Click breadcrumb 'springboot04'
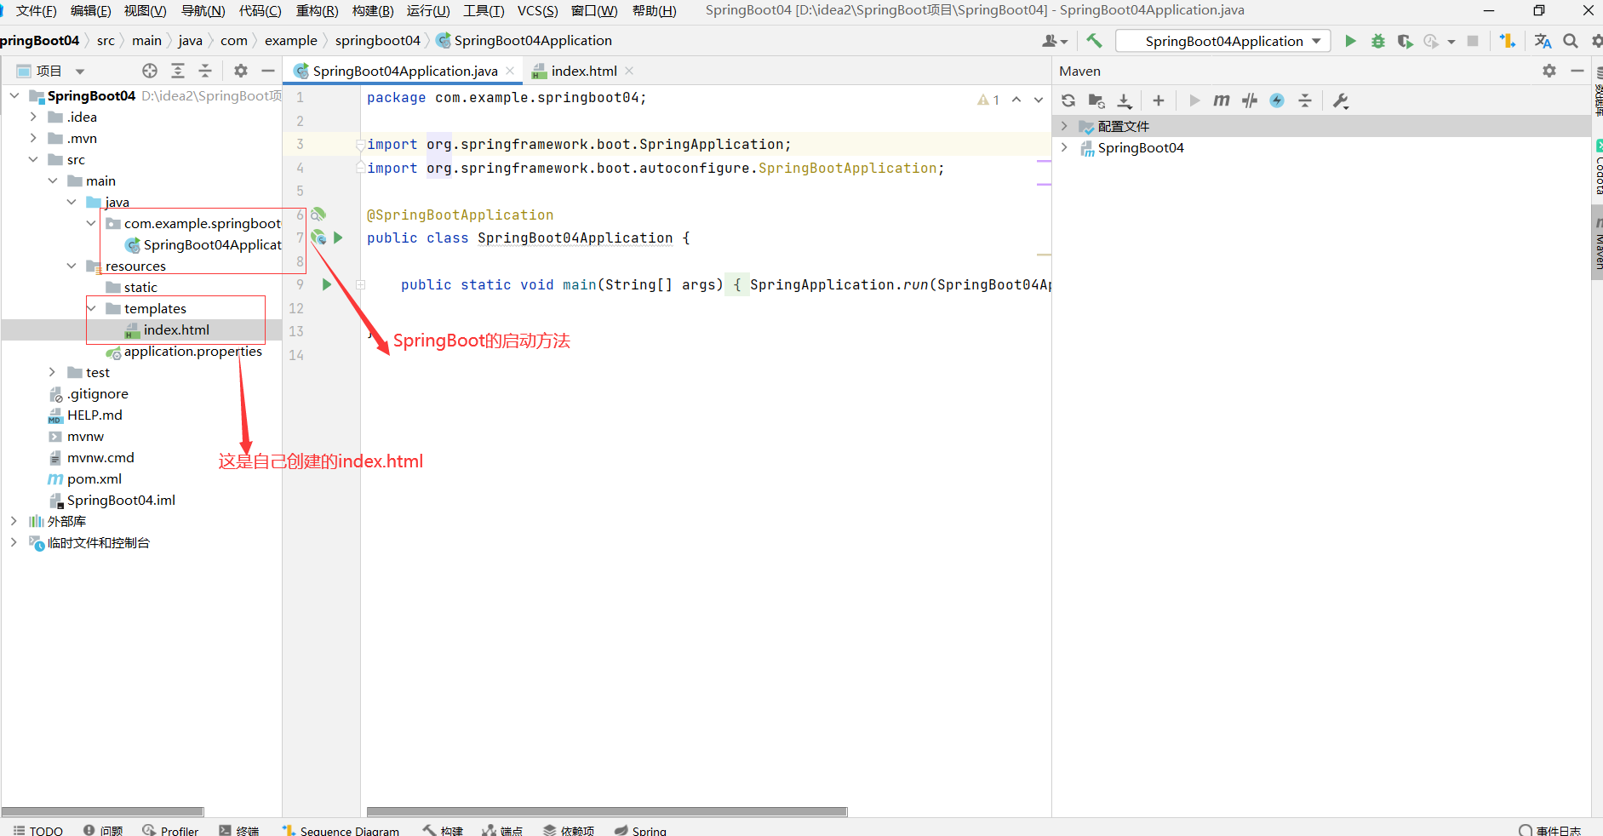Screen dimensions: 1603x836 pyautogui.click(x=377, y=40)
